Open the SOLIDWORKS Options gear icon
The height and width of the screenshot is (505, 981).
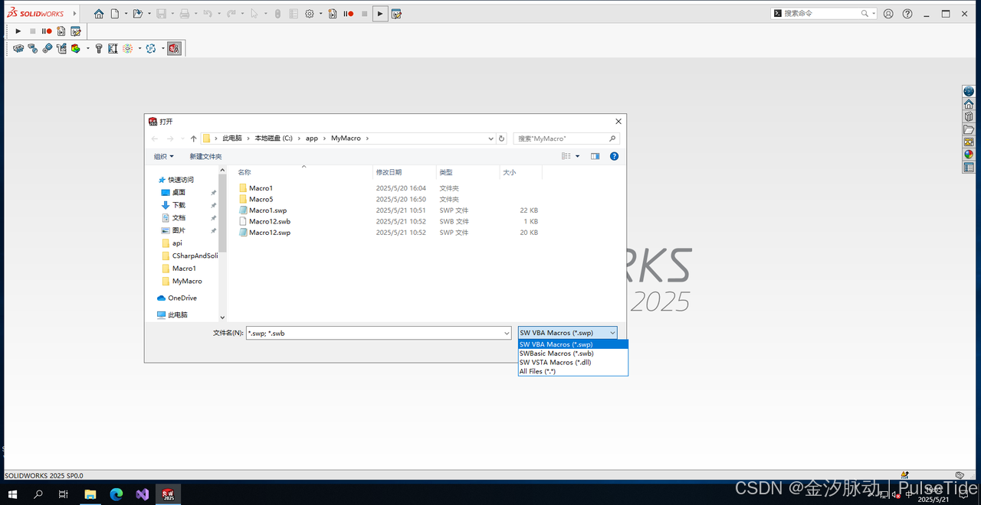tap(309, 13)
